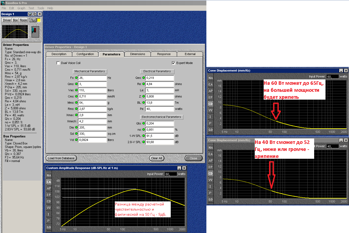The image size is (349, 233).
Task: Click the duplicate-design icon in Design 1 title bar
Action: click(34, 14)
